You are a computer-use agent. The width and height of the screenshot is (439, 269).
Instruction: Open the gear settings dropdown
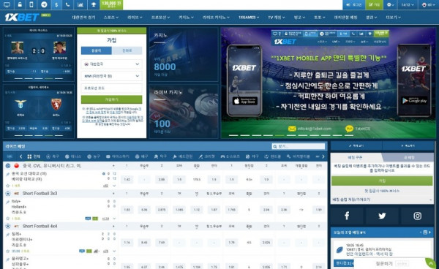[x=390, y=5]
